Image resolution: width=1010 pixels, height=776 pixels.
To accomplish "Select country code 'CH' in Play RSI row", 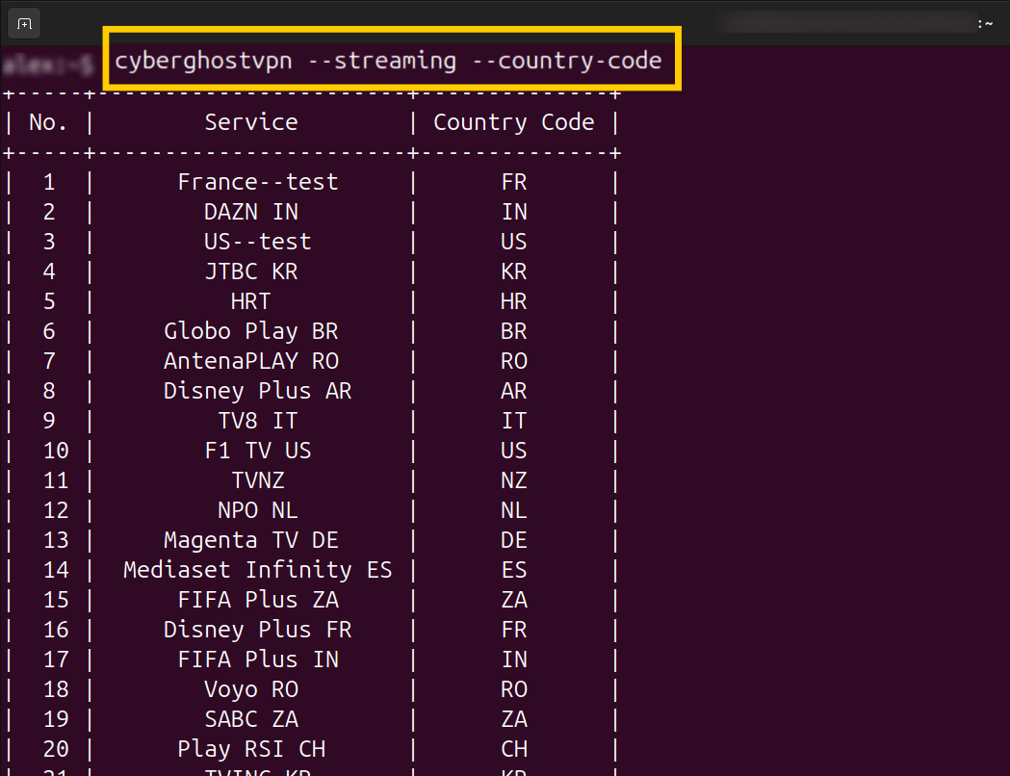I will [x=514, y=749].
